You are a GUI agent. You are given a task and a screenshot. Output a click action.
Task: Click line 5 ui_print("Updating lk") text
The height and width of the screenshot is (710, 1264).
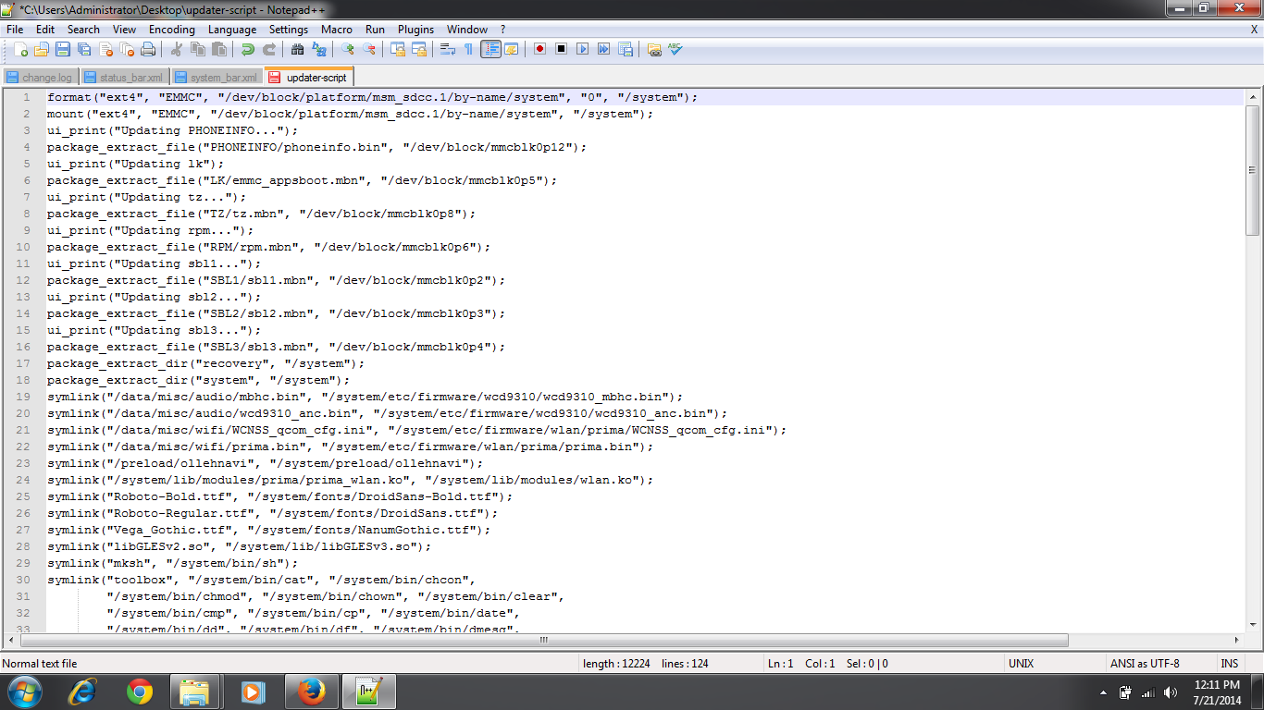[136, 164]
